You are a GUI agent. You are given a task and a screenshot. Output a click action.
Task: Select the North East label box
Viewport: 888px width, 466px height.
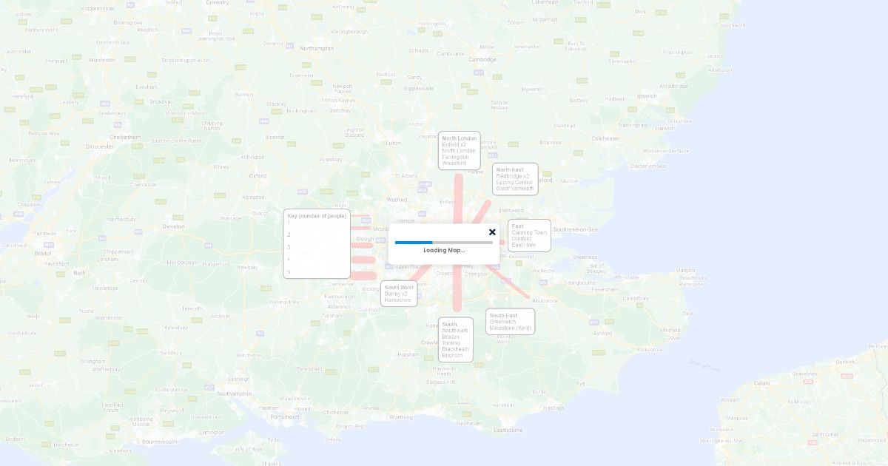coord(515,179)
